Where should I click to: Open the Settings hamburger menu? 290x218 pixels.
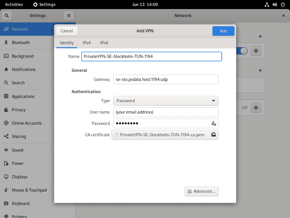click(x=69, y=16)
